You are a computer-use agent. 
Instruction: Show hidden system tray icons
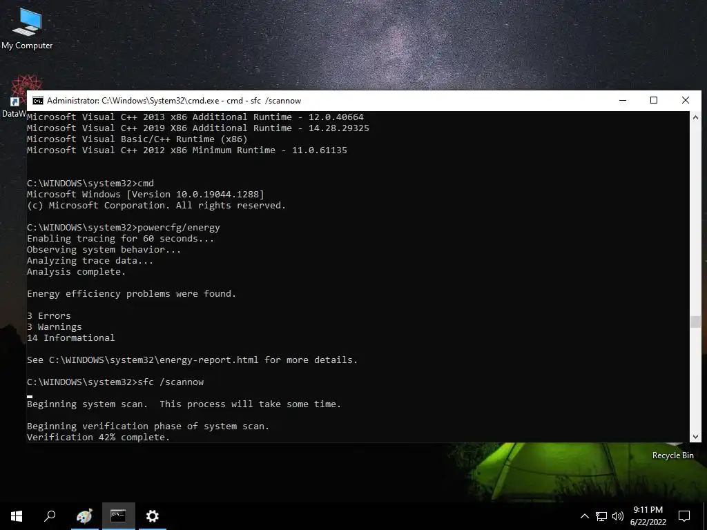(x=584, y=516)
